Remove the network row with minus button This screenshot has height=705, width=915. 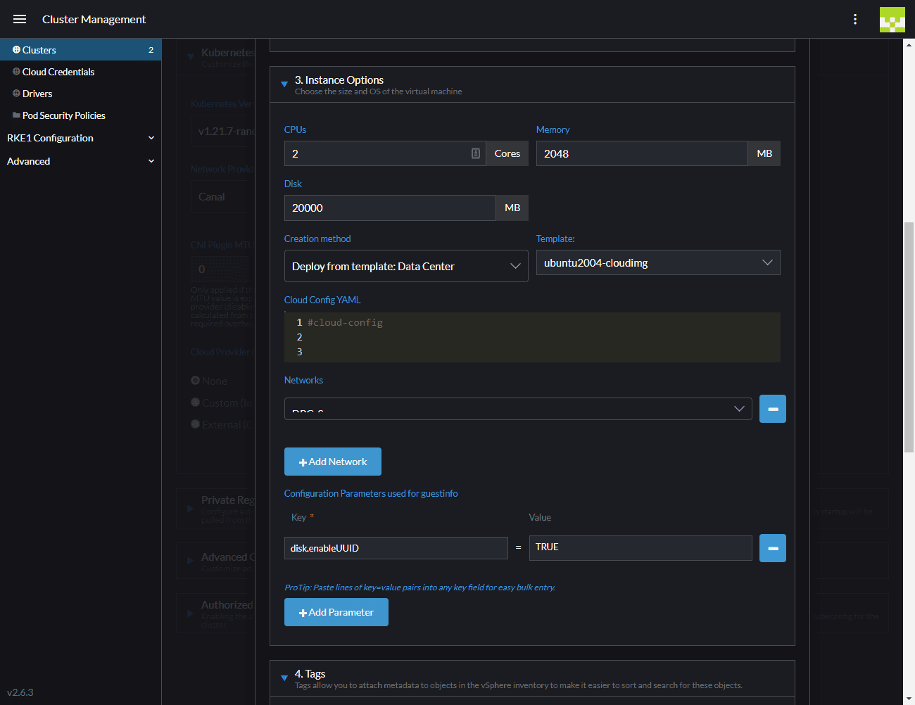click(x=772, y=409)
